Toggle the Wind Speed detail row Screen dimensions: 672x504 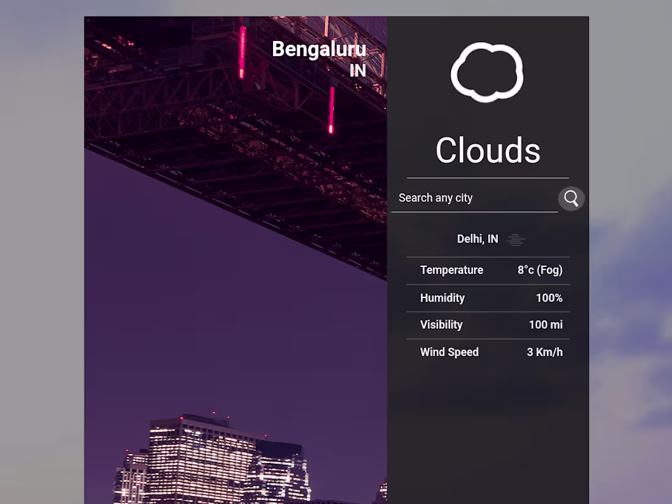coord(488,352)
